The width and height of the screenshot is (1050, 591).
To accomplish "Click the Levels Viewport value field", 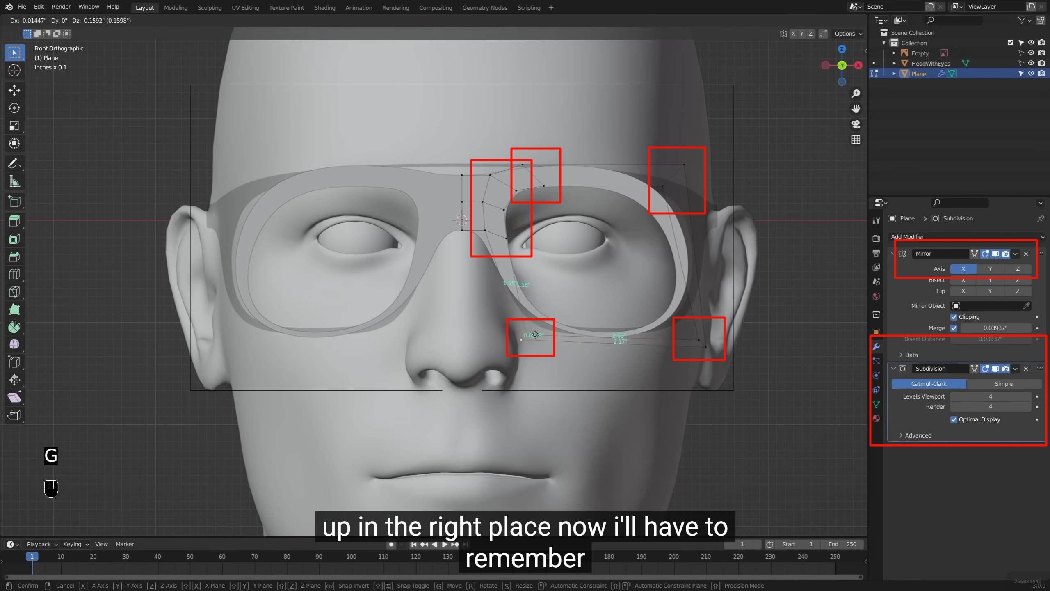I will (x=990, y=396).
